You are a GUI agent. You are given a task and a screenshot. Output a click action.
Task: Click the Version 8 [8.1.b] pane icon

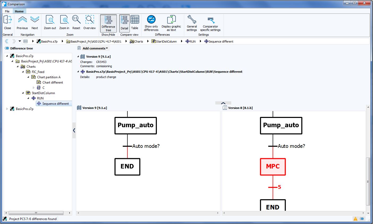pyautogui.click(x=225, y=108)
